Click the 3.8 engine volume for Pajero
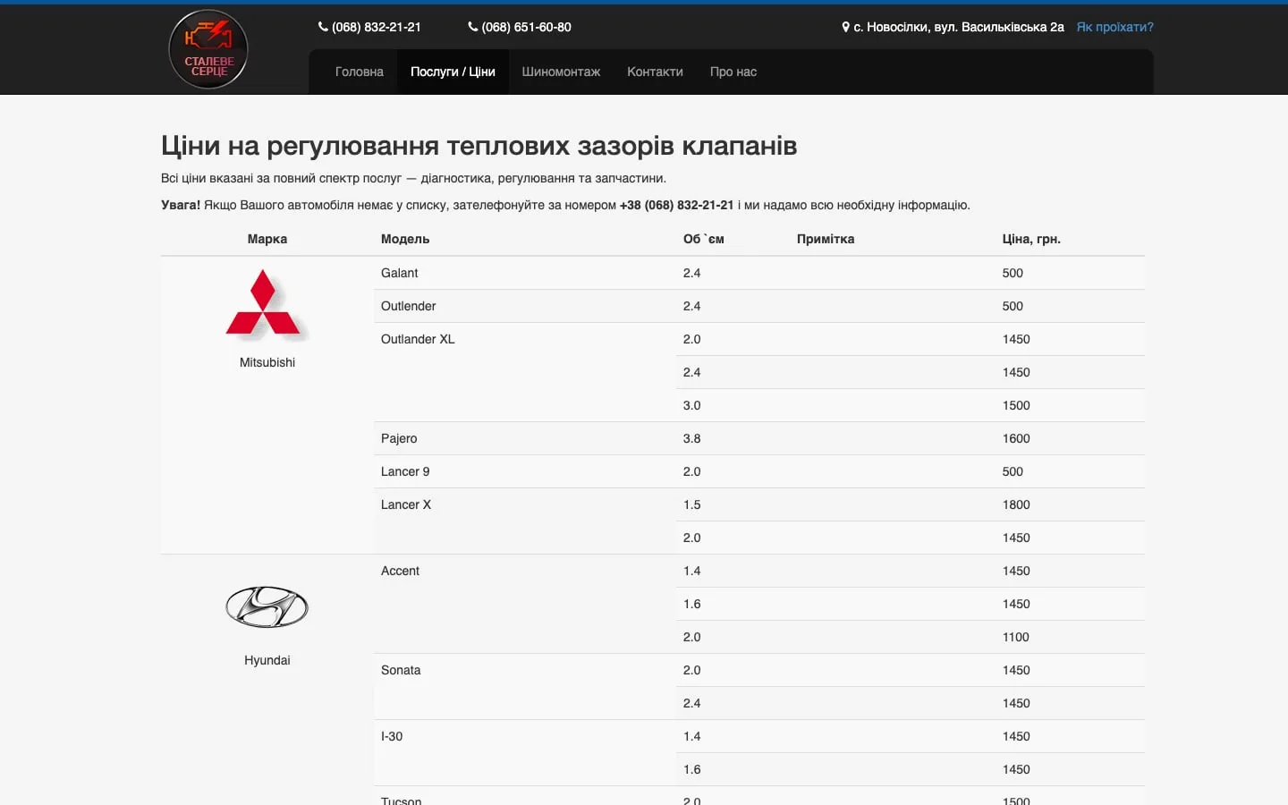The width and height of the screenshot is (1288, 805). click(x=692, y=438)
